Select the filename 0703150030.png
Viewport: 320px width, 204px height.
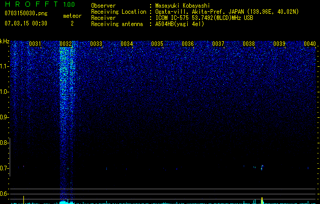click(26, 13)
